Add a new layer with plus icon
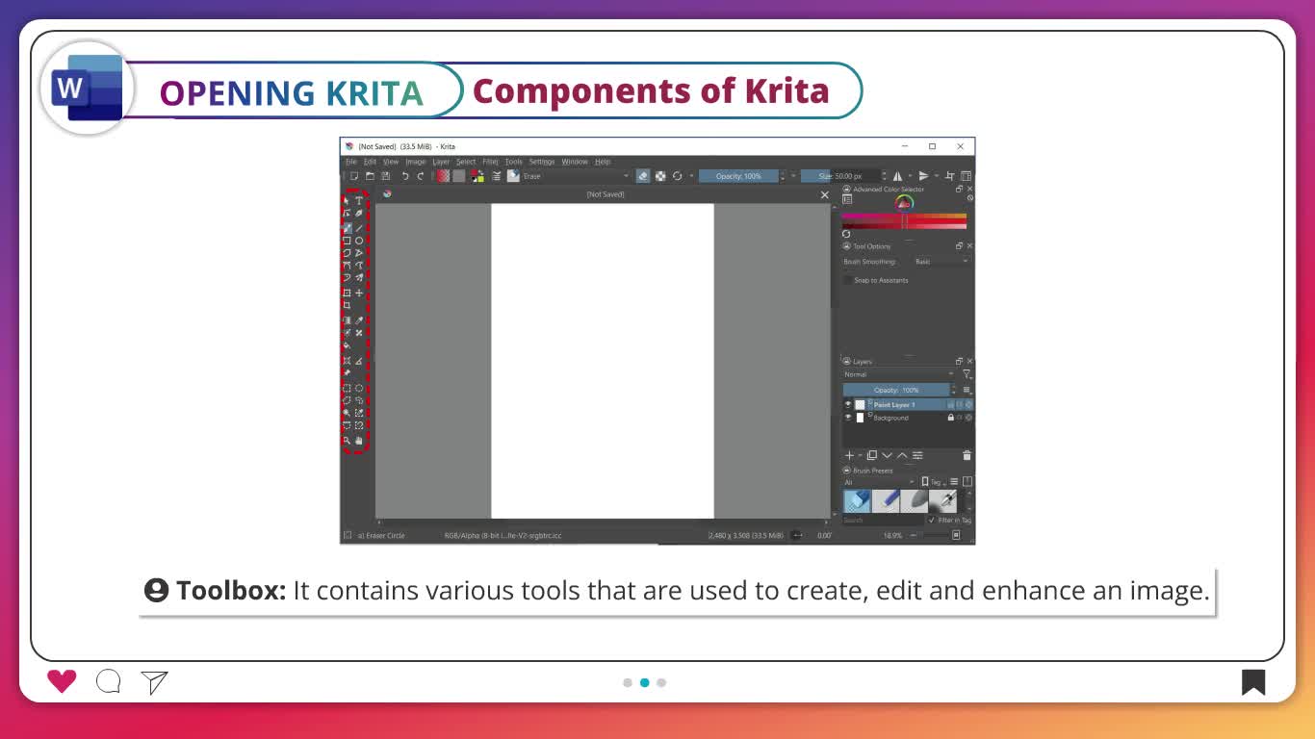The width and height of the screenshot is (1315, 739). coord(849,455)
